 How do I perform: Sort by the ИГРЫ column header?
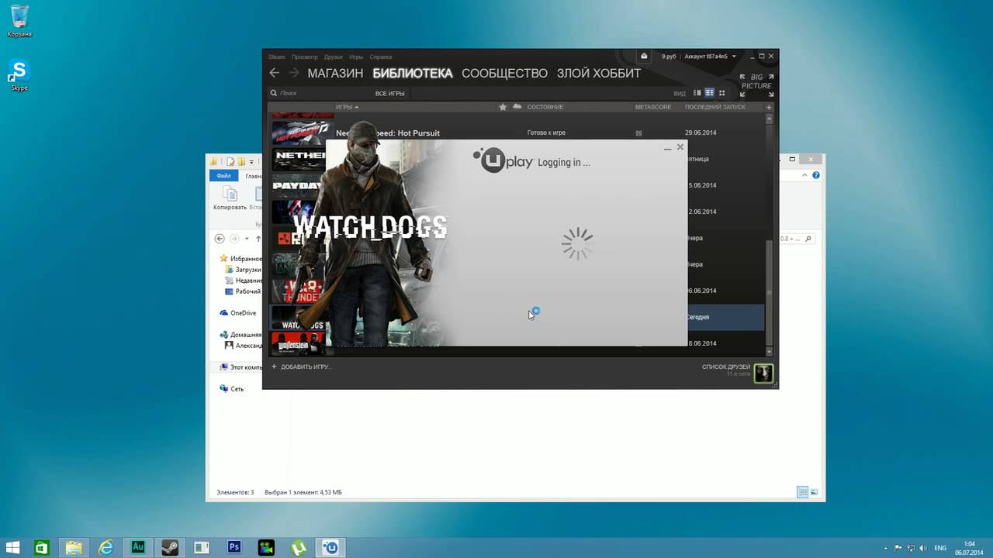pos(347,107)
